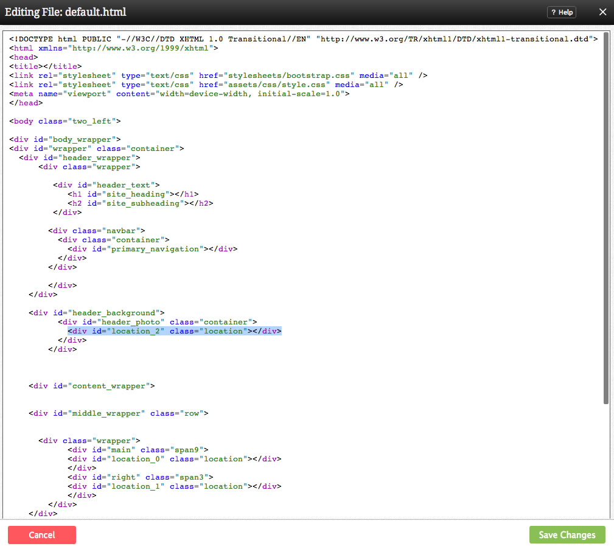
Task: Click the site_heading h1 line
Action: pyautogui.click(x=133, y=194)
